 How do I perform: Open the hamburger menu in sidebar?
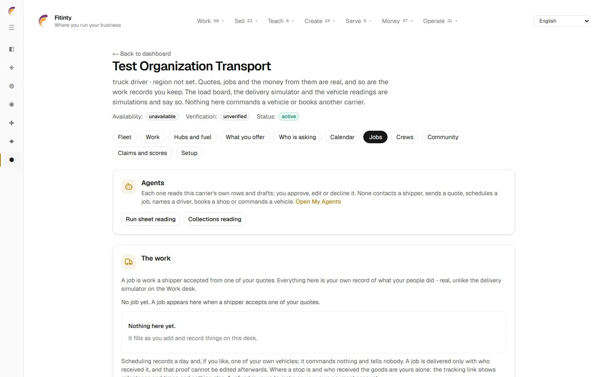click(12, 28)
